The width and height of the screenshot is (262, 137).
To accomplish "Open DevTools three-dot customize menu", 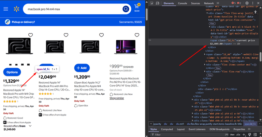I will [x=253, y=3].
